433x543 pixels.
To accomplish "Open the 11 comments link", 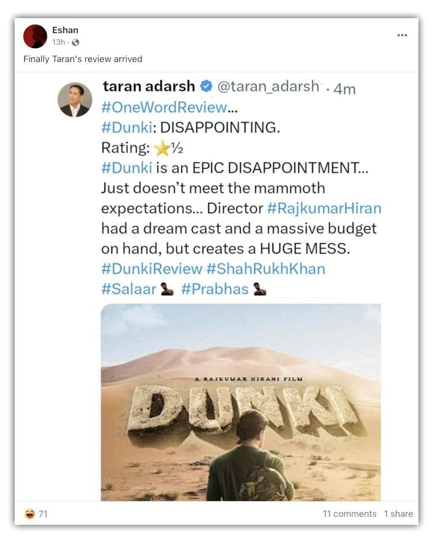I will (x=349, y=514).
